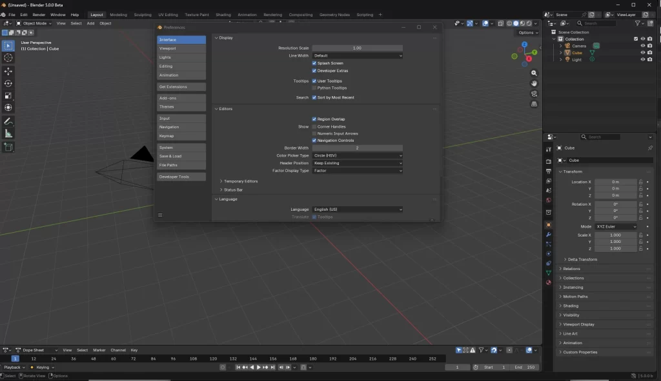Adjust the Resolution Scale slider
The image size is (661, 381).
click(x=358, y=47)
